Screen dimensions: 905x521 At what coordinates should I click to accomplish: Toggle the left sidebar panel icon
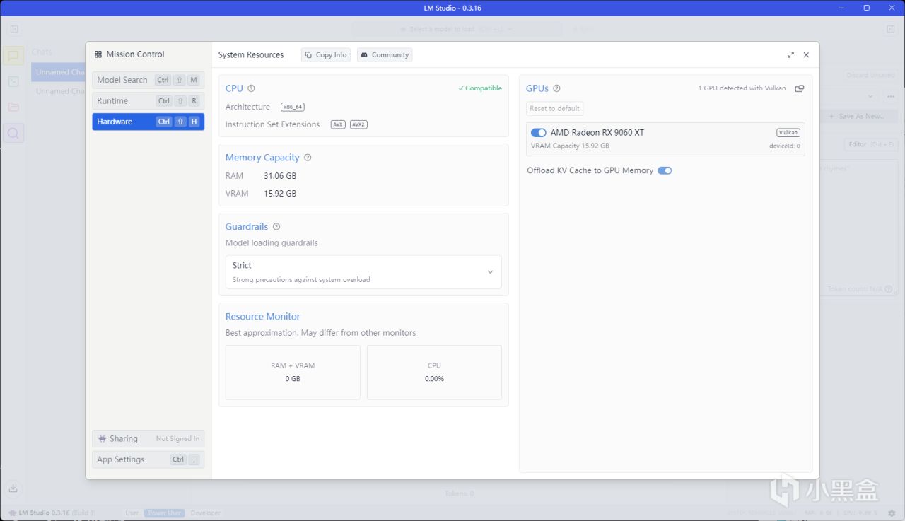pos(14,29)
